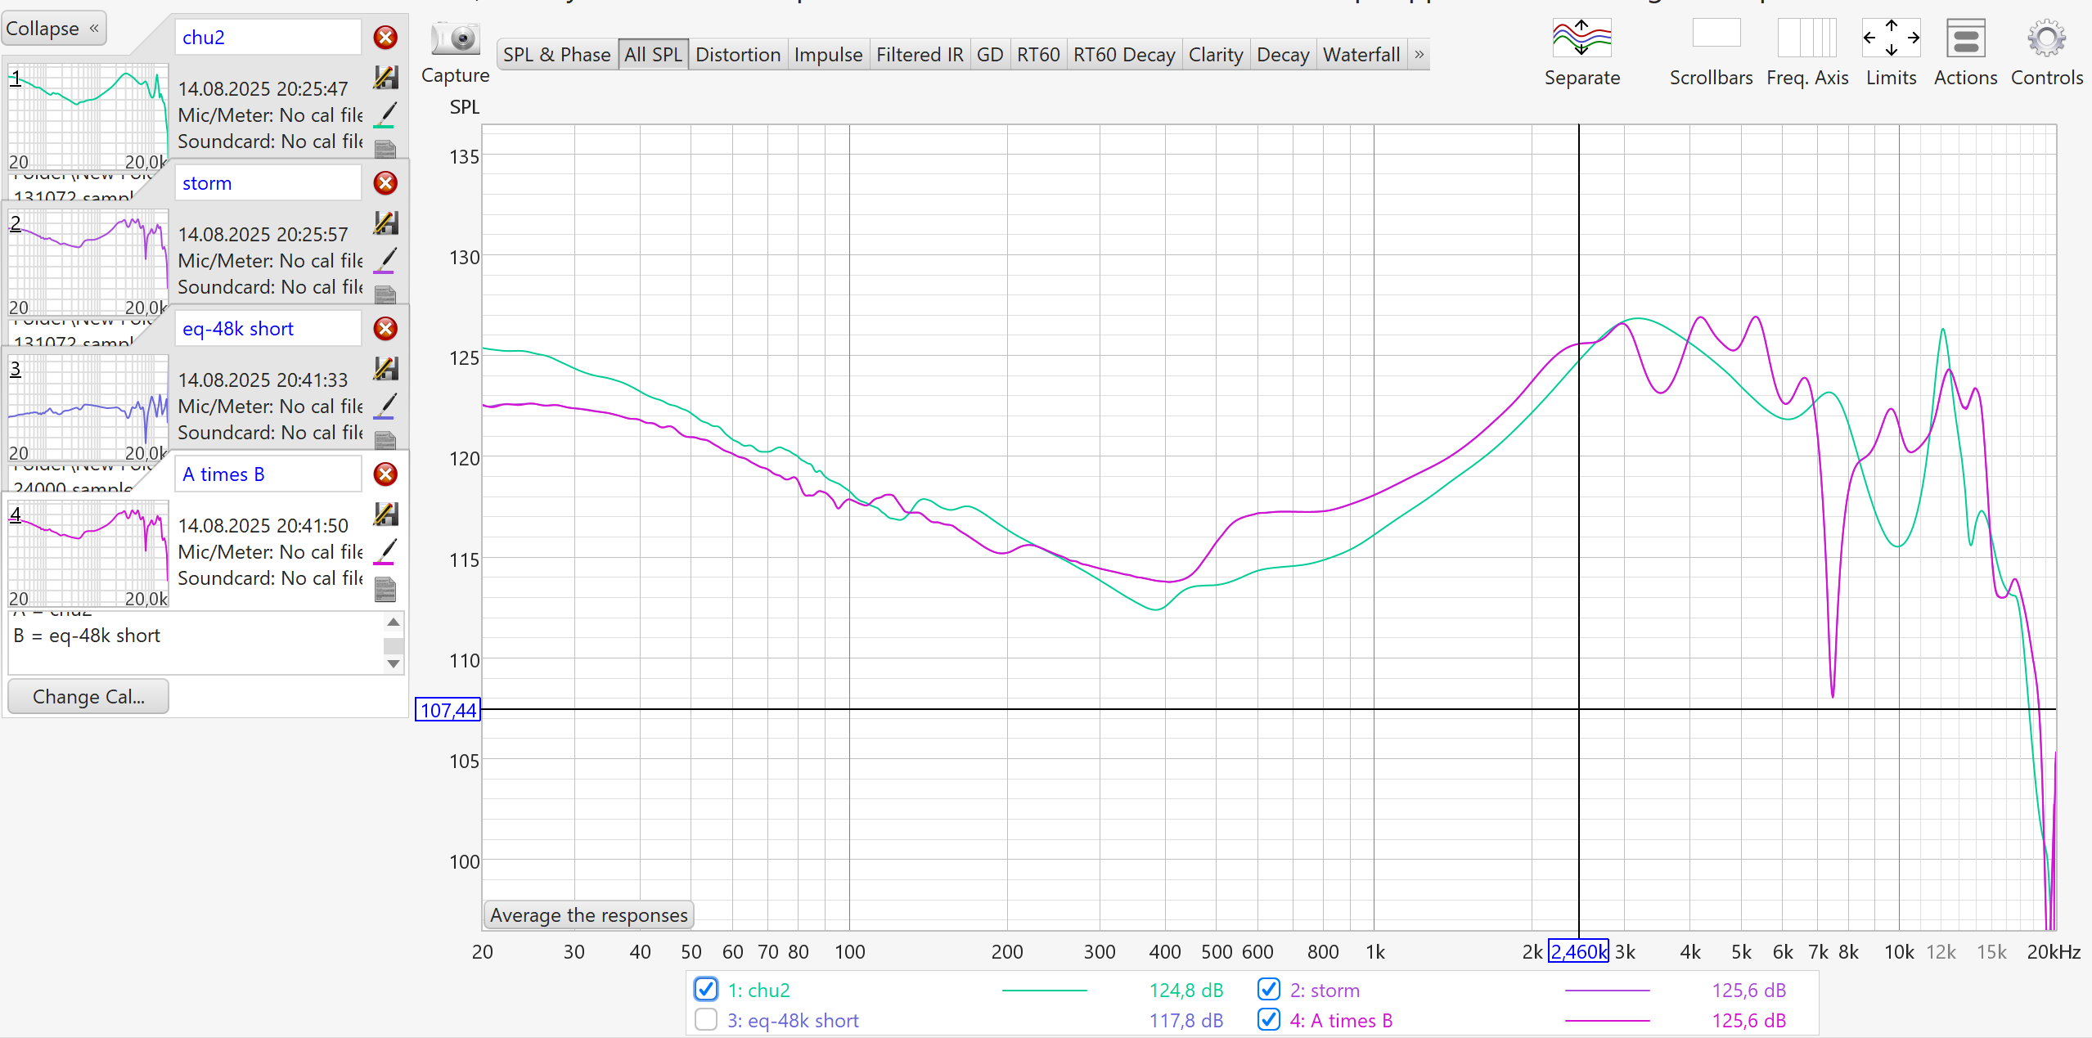Screen dimensions: 2092x1038
Task: Click notes icon for A times B
Action: coord(385,589)
